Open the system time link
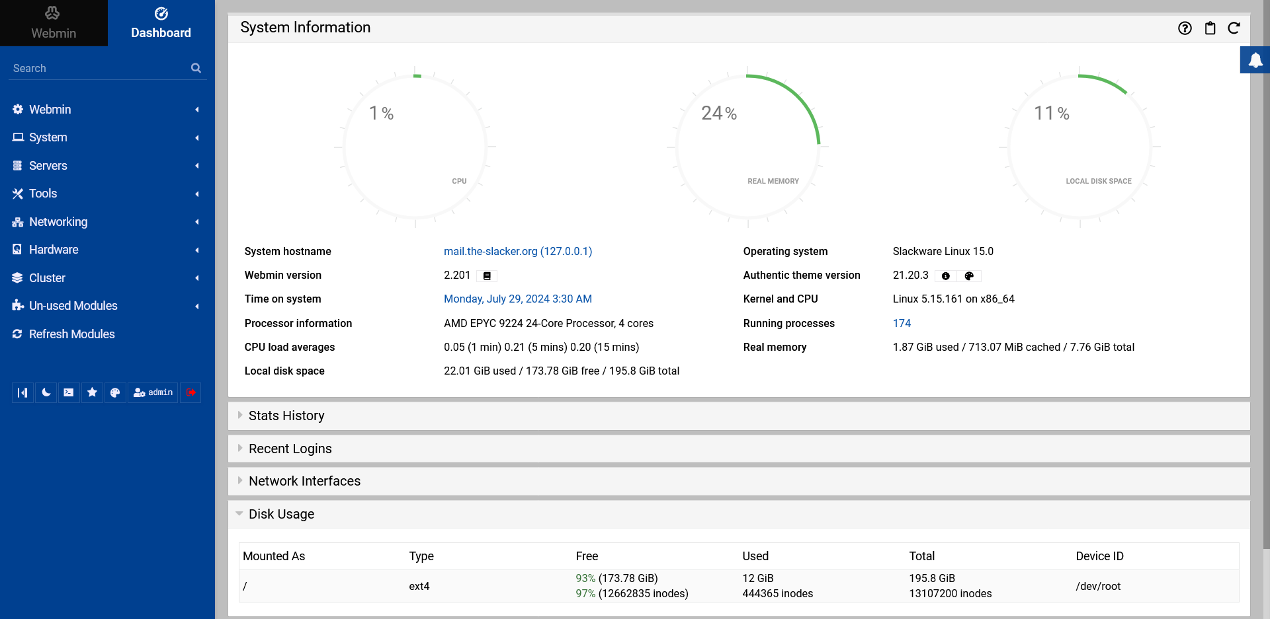This screenshot has width=1270, height=619. pyautogui.click(x=518, y=299)
